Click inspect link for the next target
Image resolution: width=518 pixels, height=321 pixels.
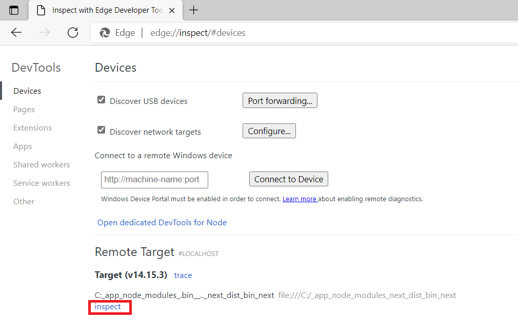coord(108,307)
